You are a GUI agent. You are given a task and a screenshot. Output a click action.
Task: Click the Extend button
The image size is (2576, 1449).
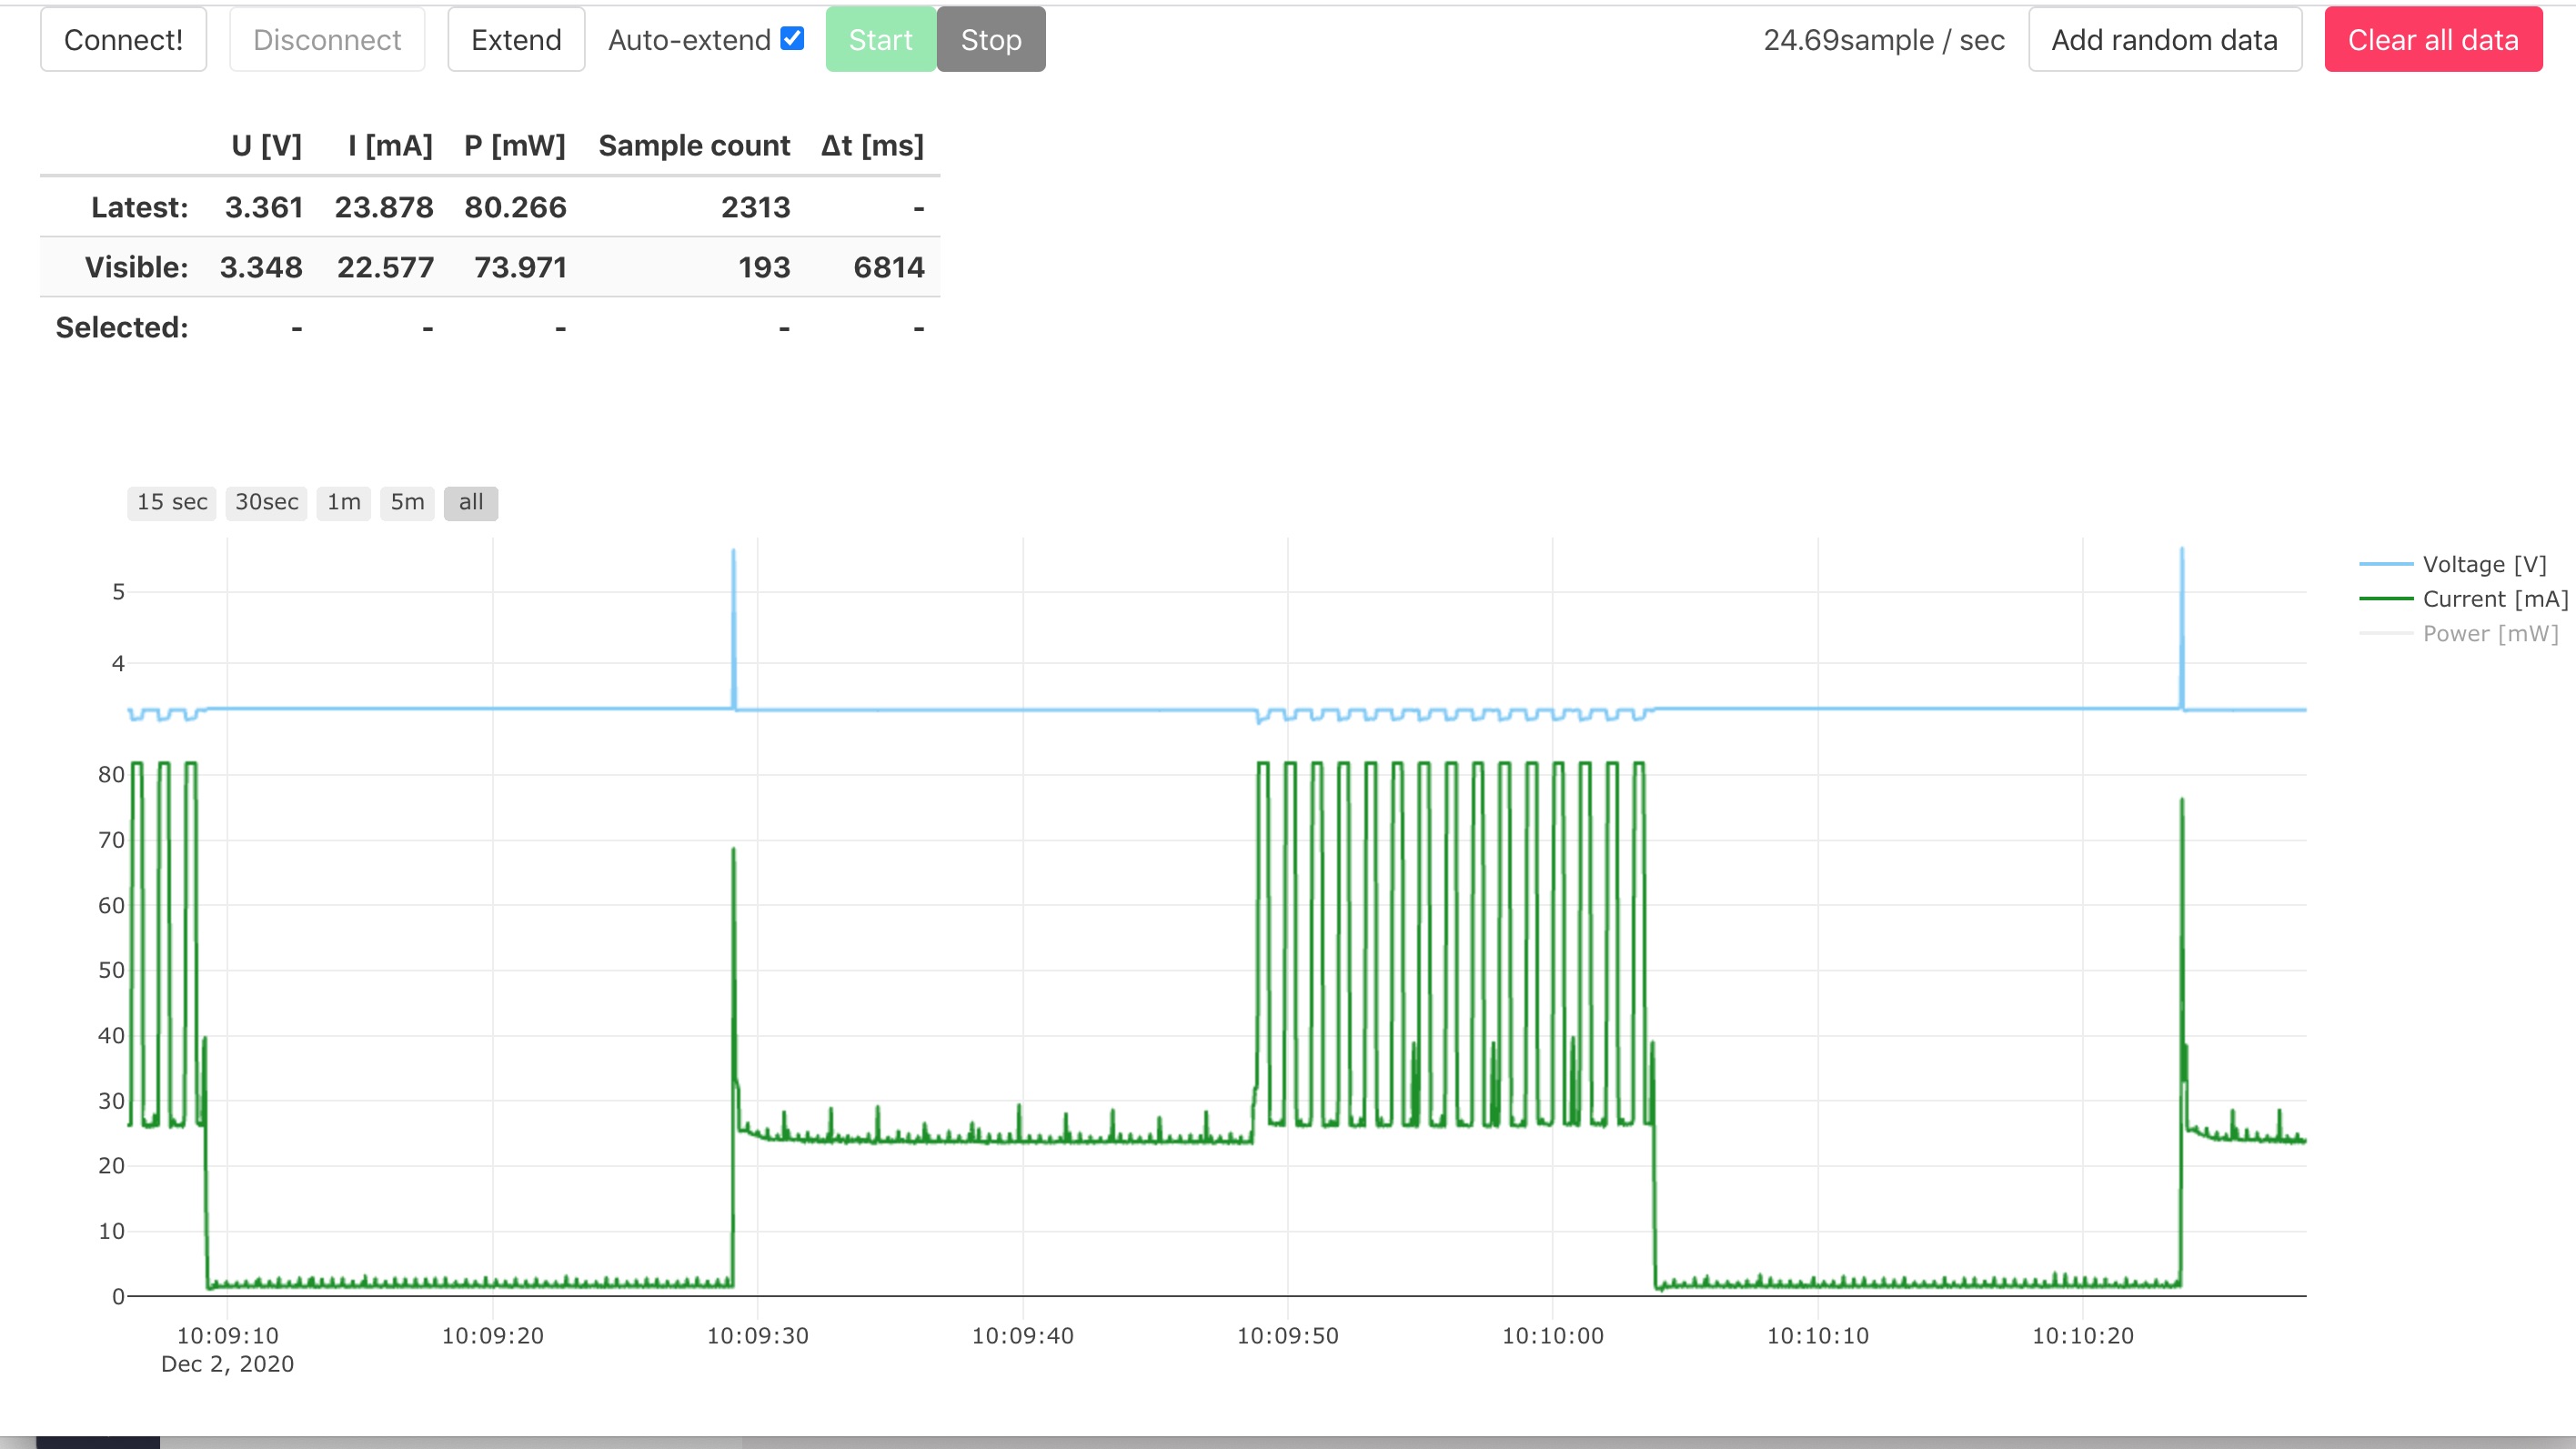point(516,40)
